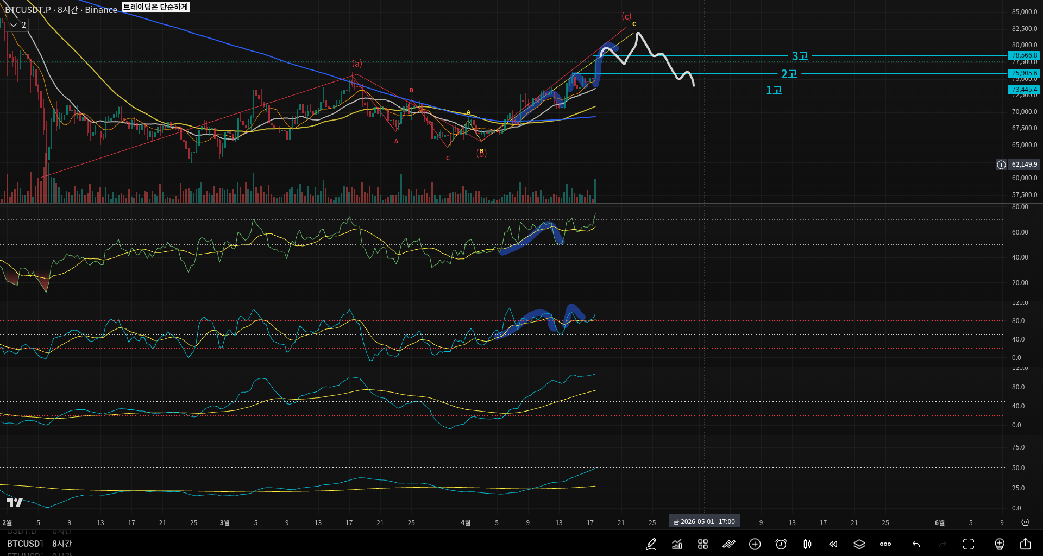Create an alert with the alarm clock icon
The image size is (1043, 556).
click(781, 544)
